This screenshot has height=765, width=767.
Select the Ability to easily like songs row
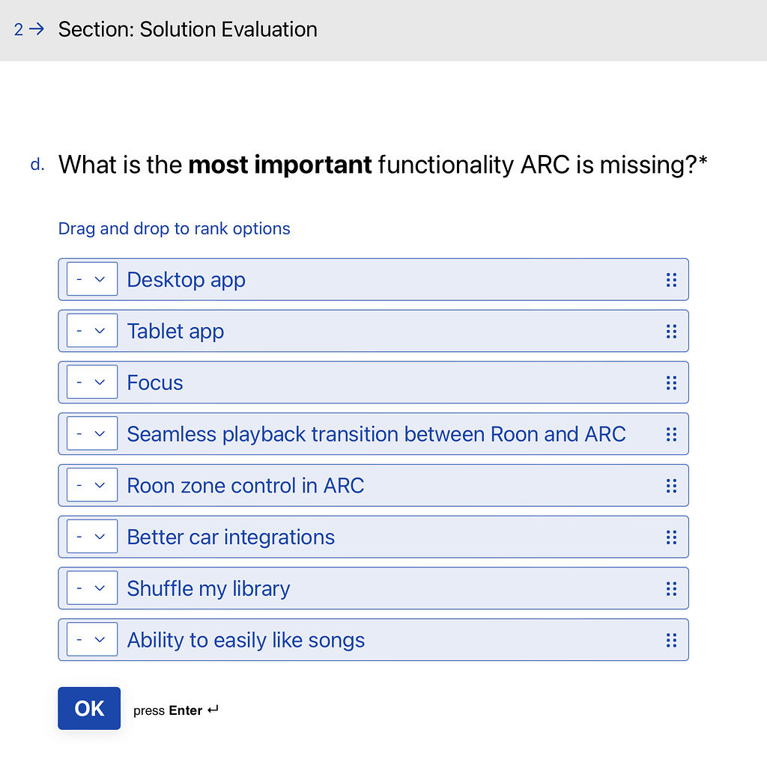point(375,640)
